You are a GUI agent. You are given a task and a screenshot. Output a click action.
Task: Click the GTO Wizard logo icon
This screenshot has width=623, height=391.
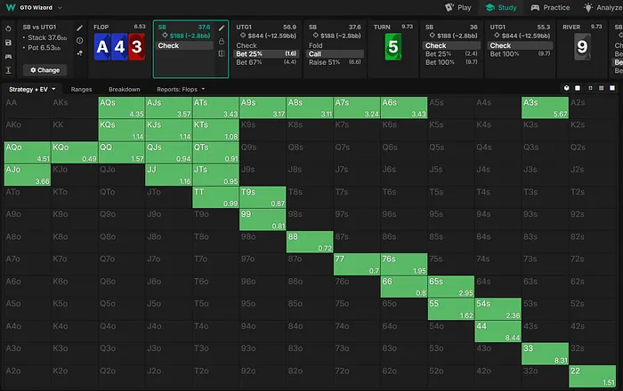11,7
